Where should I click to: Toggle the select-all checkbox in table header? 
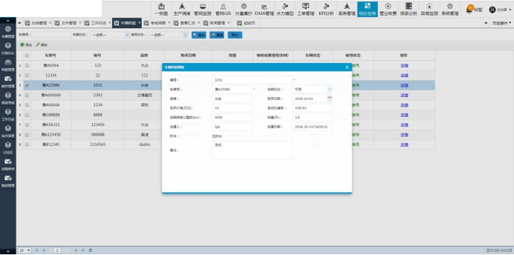tap(27, 55)
